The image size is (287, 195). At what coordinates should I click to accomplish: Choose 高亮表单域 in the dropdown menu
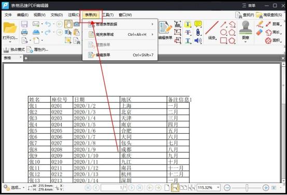point(120,34)
